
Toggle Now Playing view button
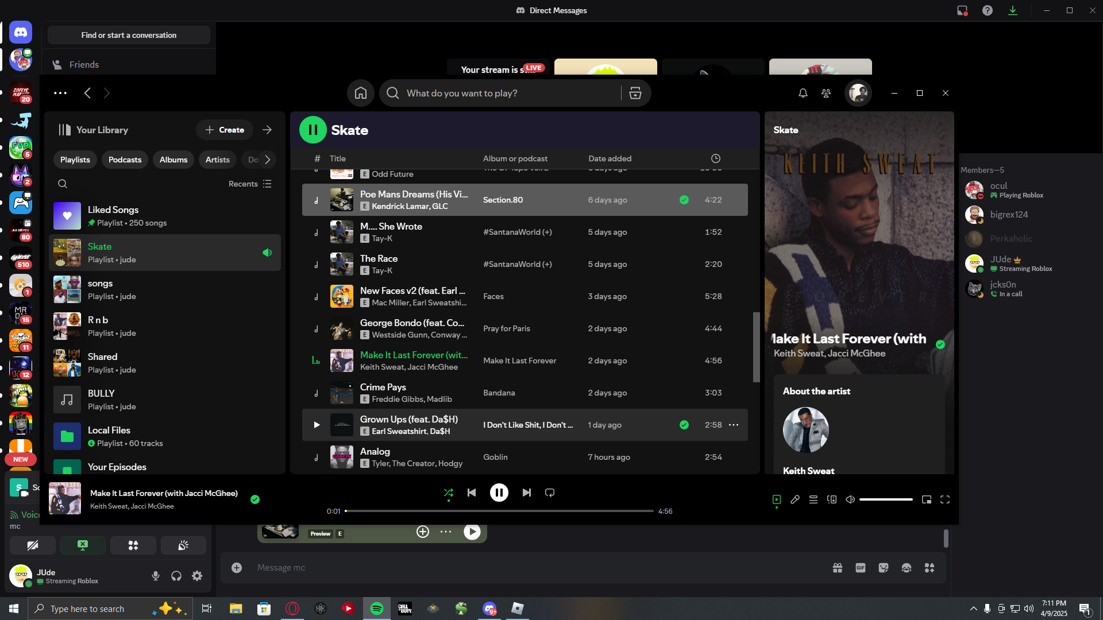[x=777, y=499]
